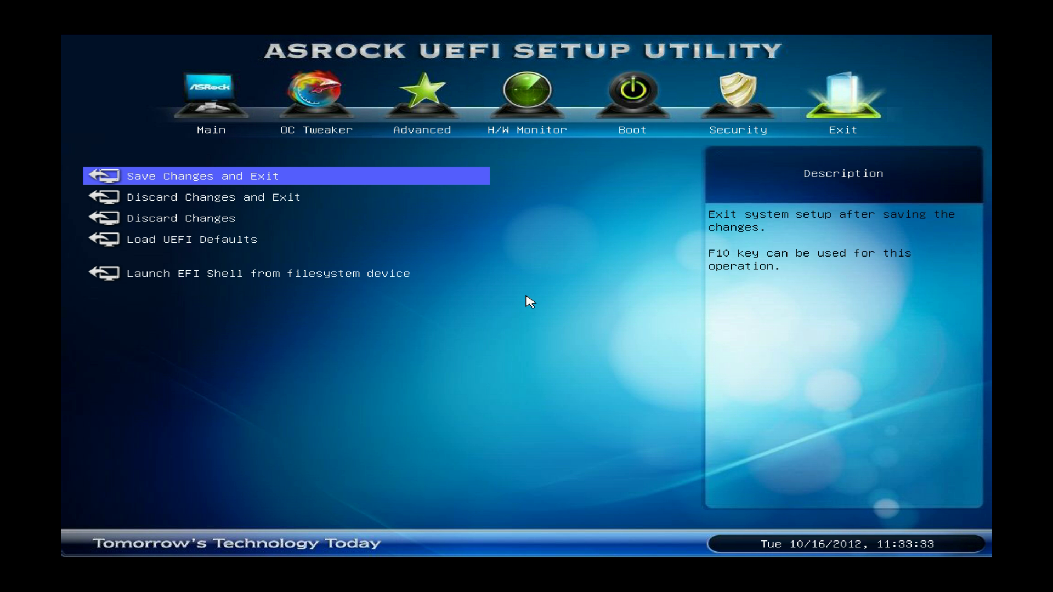
Task: Open the Advanced tab label
Action: click(x=422, y=130)
